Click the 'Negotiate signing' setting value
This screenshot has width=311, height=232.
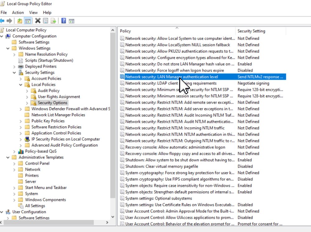point(253,83)
